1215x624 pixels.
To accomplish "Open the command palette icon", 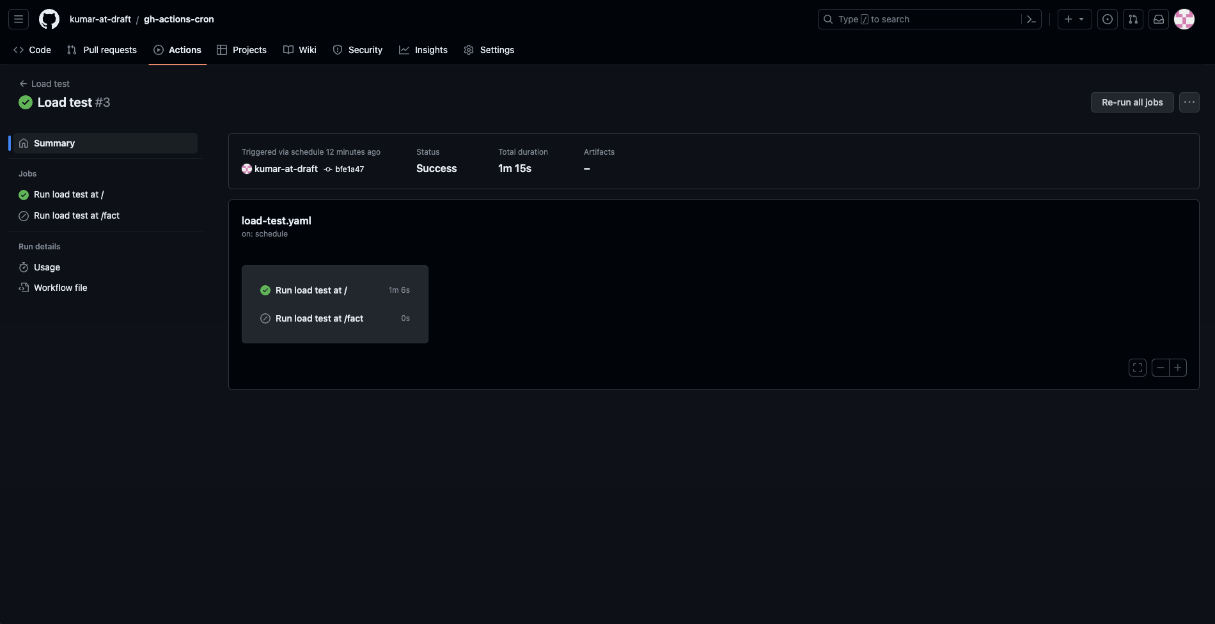I will coord(1031,19).
